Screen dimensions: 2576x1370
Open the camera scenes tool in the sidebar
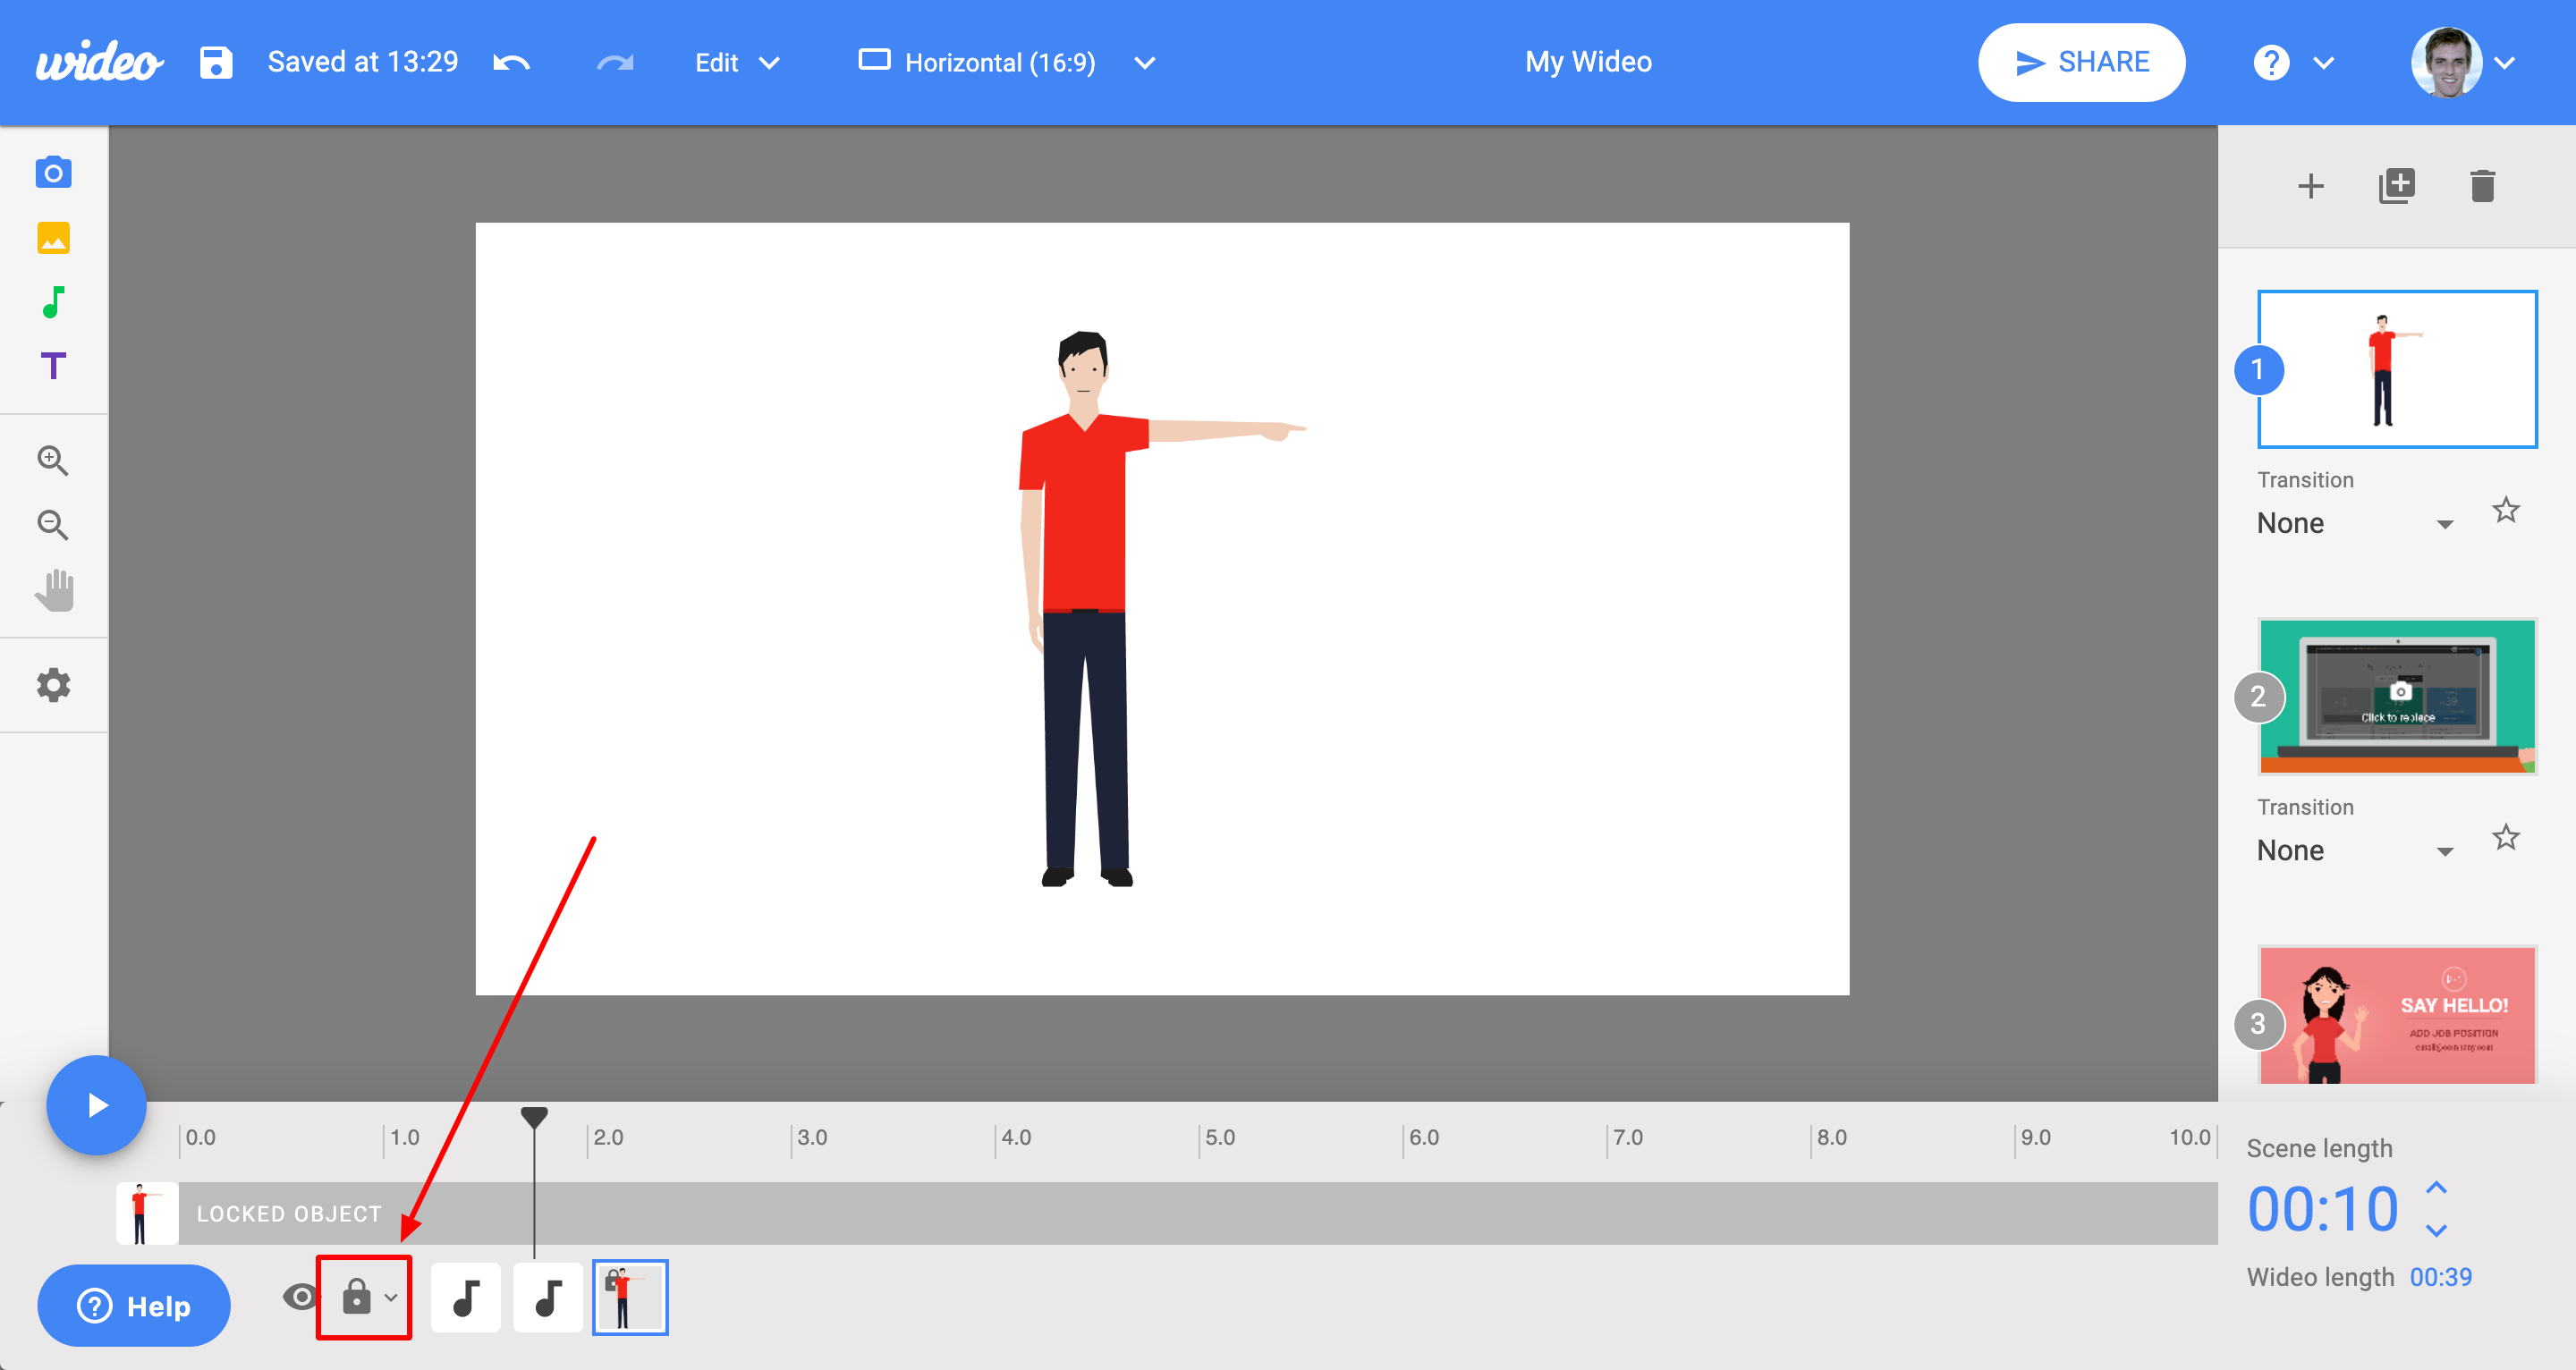pyautogui.click(x=53, y=172)
